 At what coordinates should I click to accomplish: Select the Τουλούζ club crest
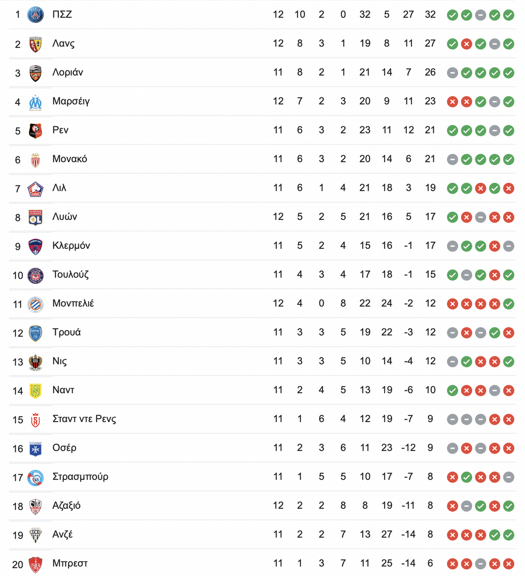[35, 275]
